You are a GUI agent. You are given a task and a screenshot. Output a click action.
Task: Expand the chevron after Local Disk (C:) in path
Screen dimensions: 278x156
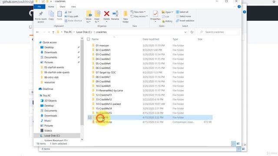tap(94, 32)
